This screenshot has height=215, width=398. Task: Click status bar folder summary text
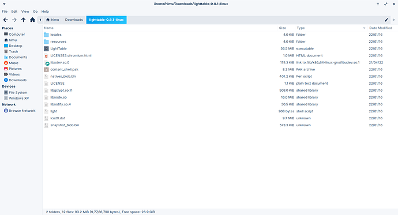pyautogui.click(x=100, y=212)
